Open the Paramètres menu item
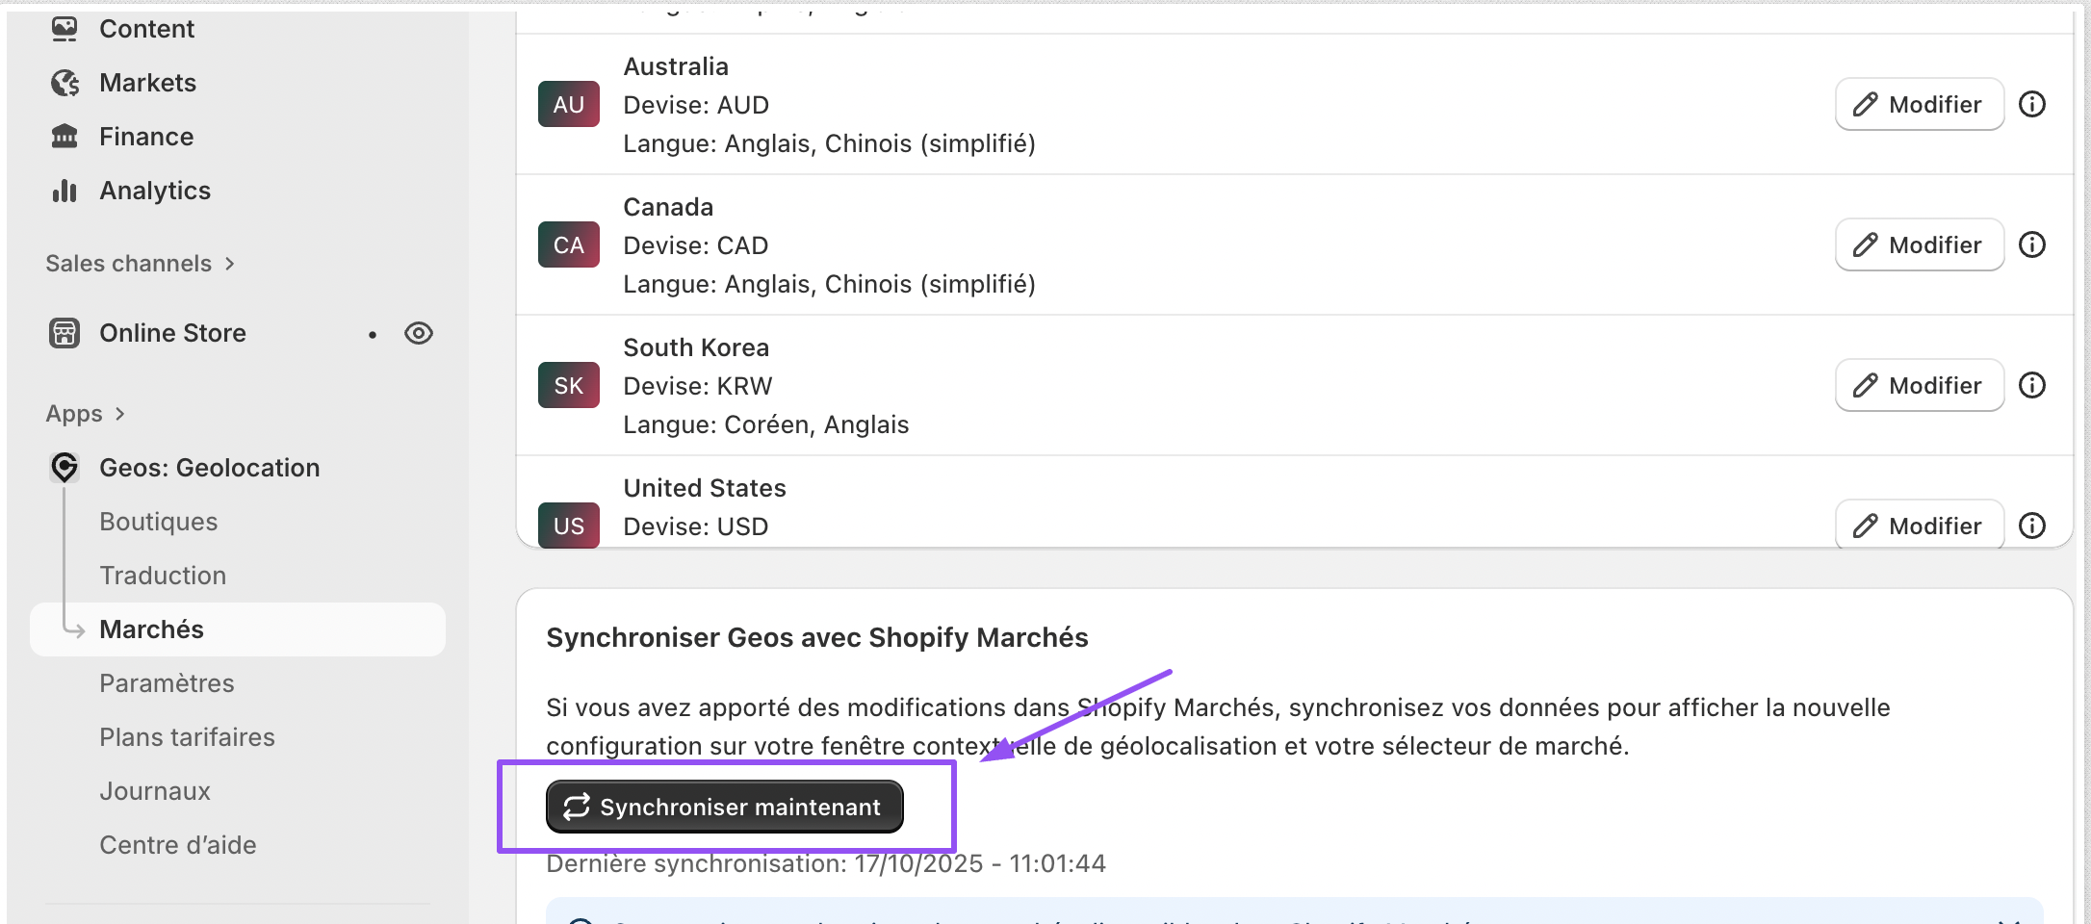The height and width of the screenshot is (924, 2091). tap(167, 683)
